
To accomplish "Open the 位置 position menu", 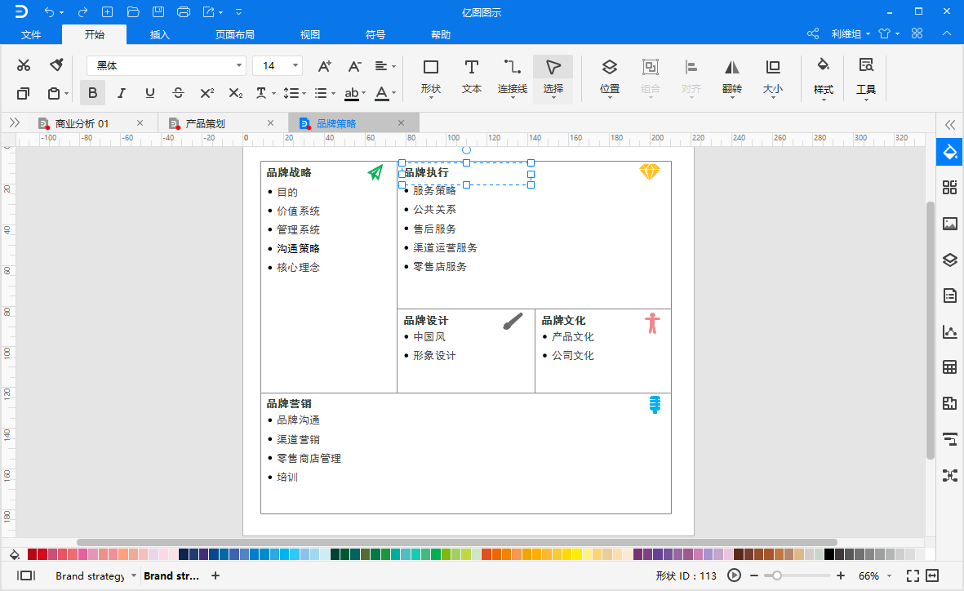I will pos(609,78).
